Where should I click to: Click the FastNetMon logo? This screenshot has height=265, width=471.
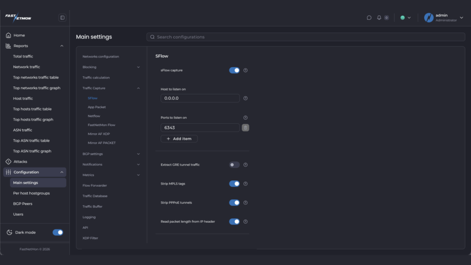(x=18, y=17)
